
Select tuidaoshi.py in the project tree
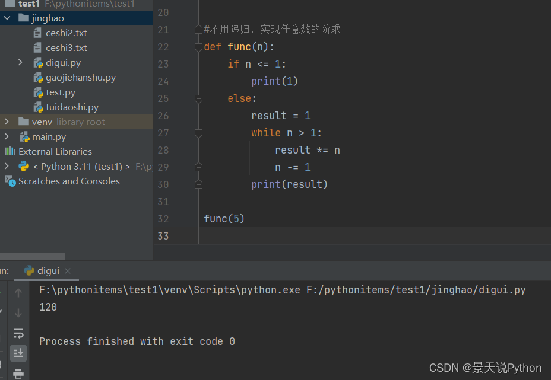pyautogui.click(x=72, y=107)
